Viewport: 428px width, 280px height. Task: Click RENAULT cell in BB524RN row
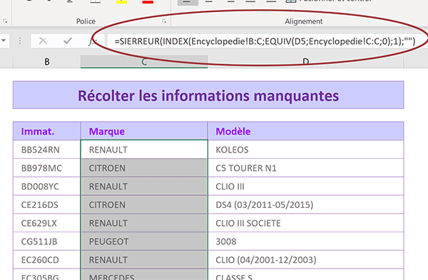click(144, 150)
